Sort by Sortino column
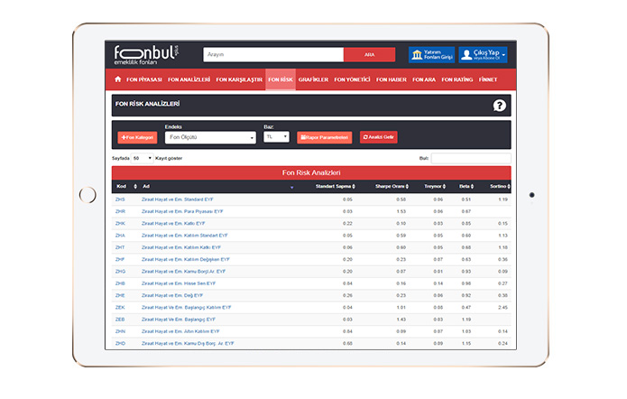Image resolution: width=627 pixels, height=399 pixels. point(500,187)
